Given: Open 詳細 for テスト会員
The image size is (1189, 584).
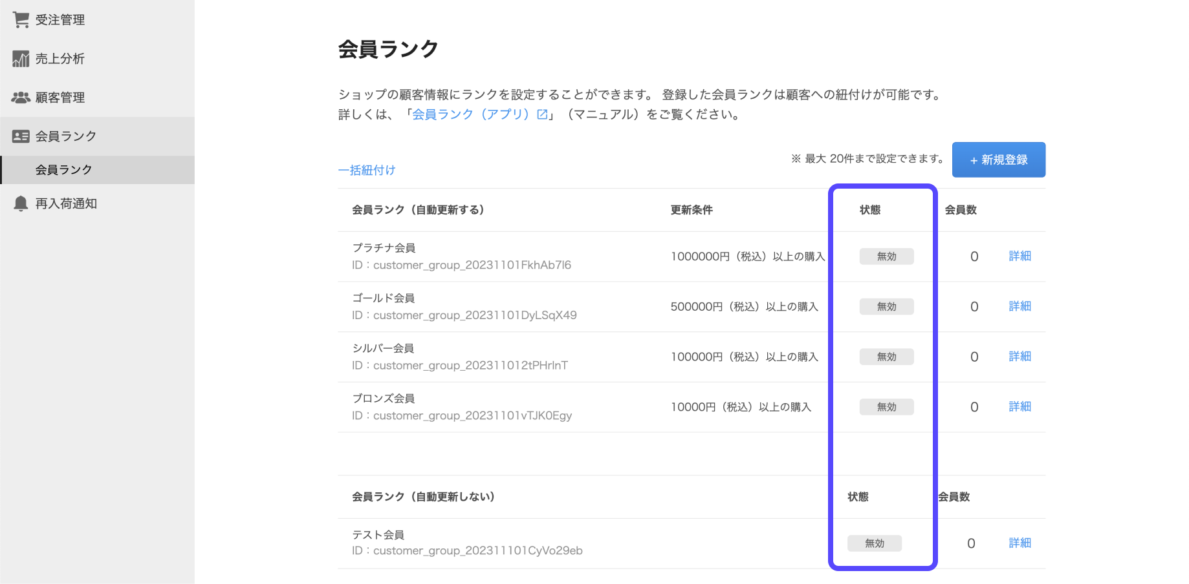Looking at the screenshot, I should 1020,543.
